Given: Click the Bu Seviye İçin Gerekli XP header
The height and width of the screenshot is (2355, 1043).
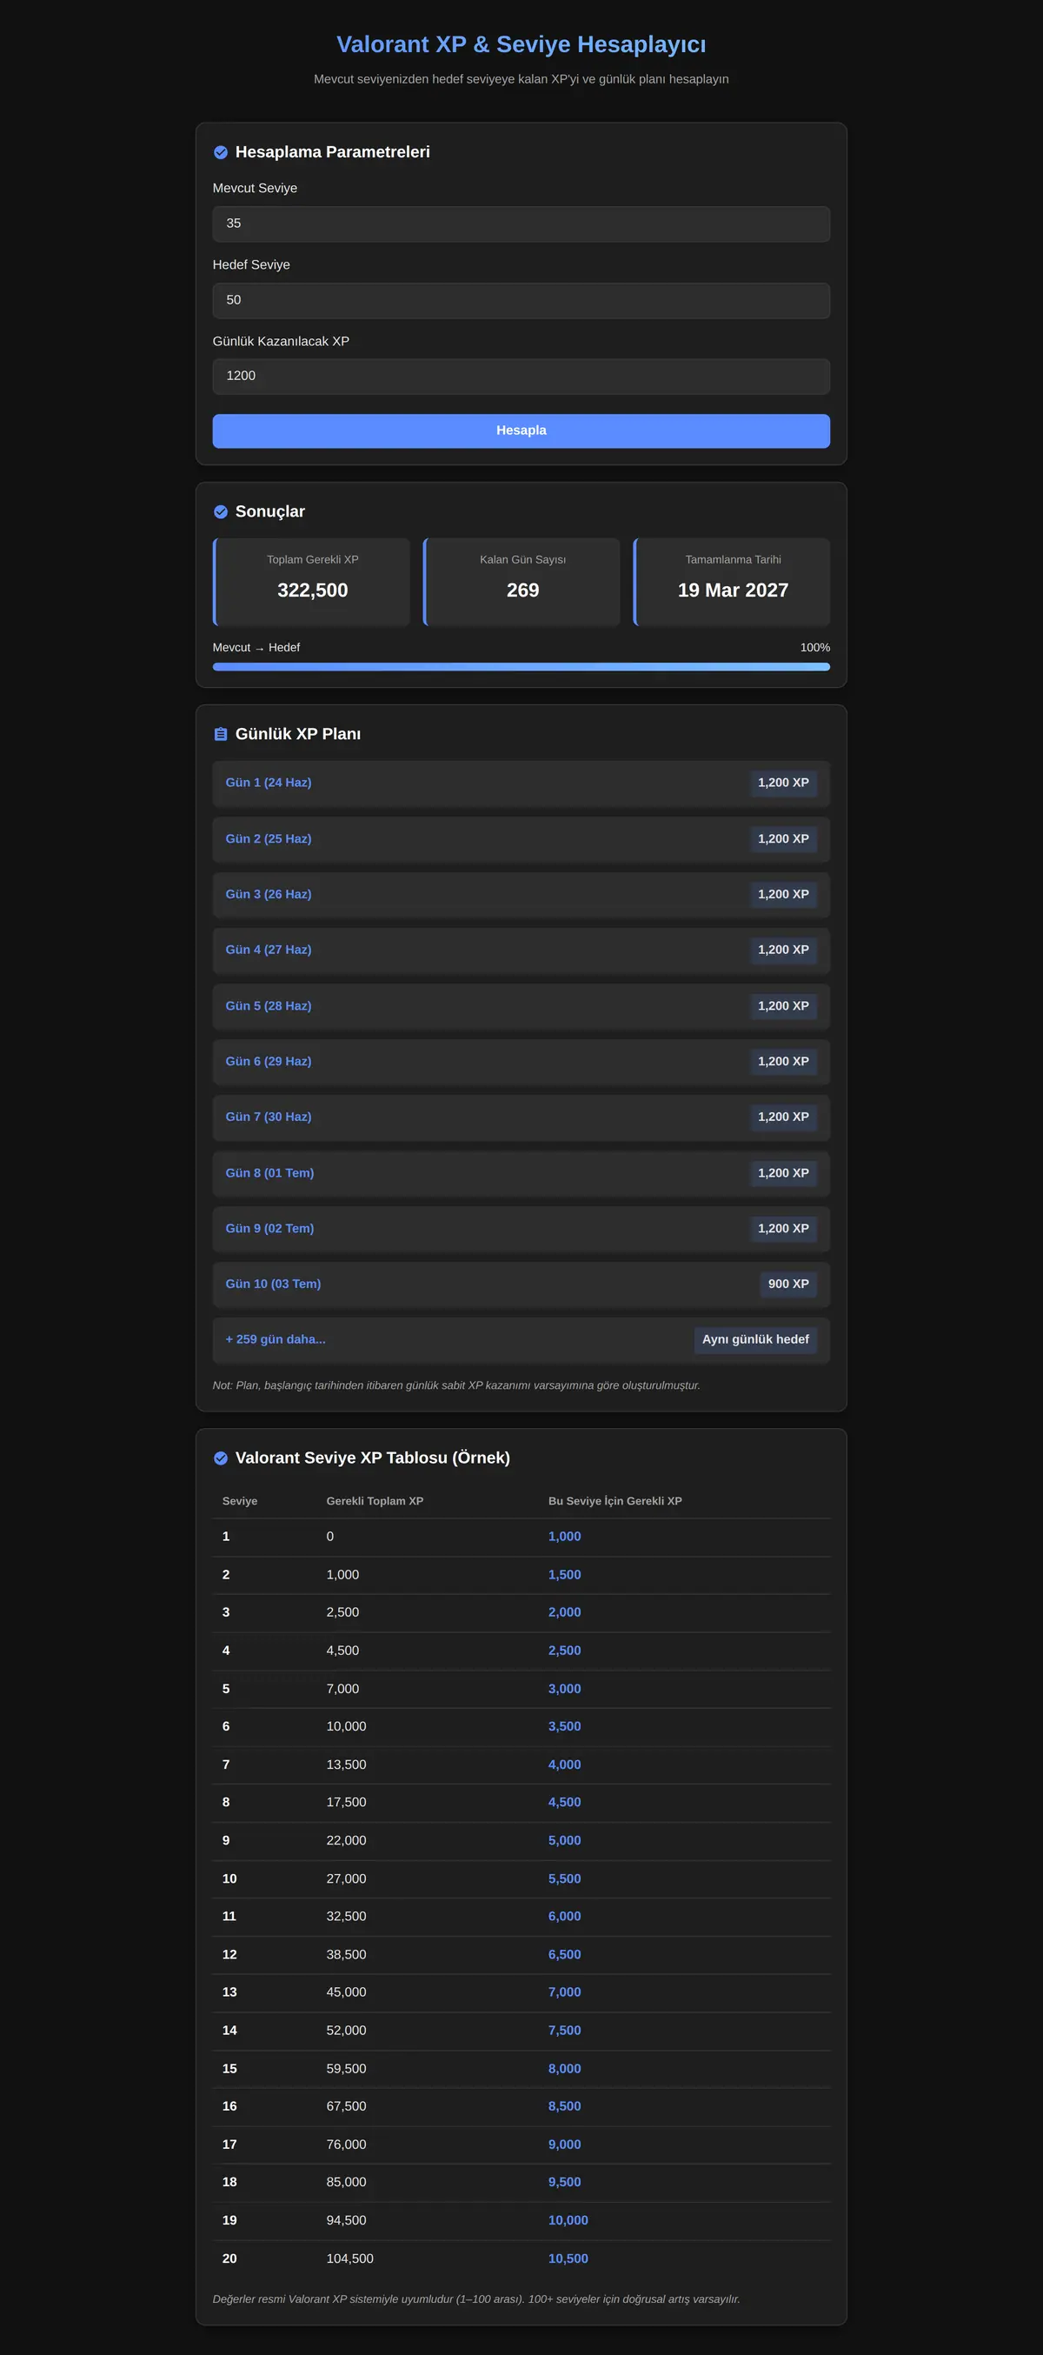Looking at the screenshot, I should [x=615, y=1501].
